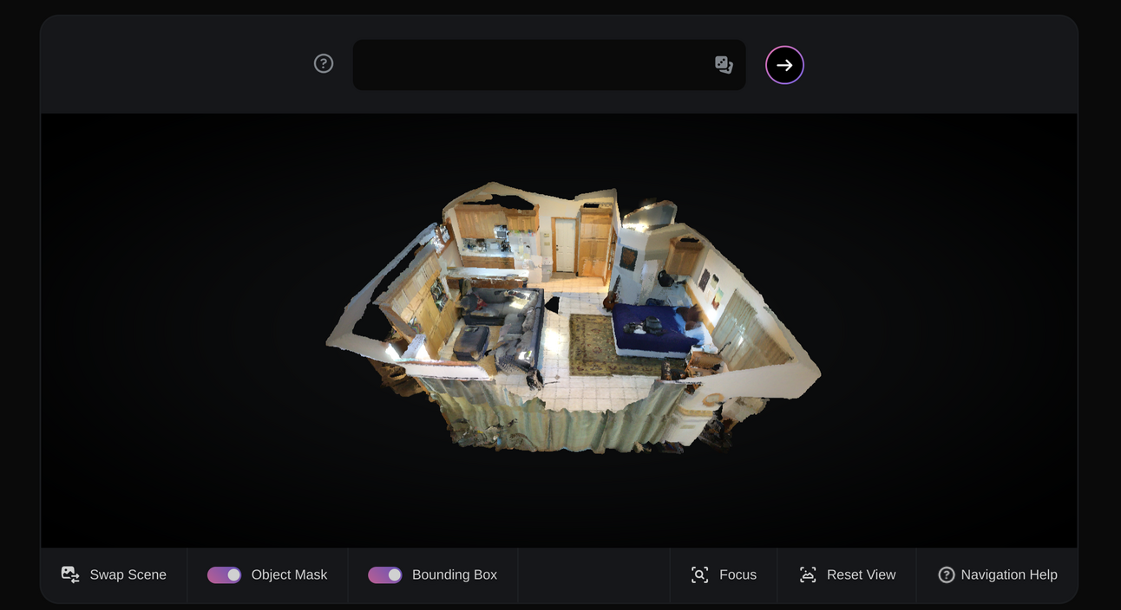
Task: Submit the query with the arrow button
Action: coord(784,65)
